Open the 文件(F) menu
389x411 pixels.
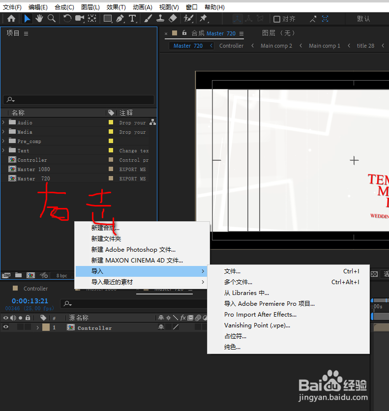[12, 7]
